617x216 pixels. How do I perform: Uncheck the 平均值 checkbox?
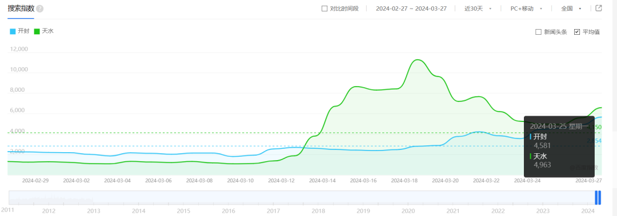577,32
